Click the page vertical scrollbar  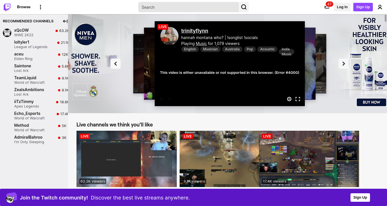[x=386, y=18]
